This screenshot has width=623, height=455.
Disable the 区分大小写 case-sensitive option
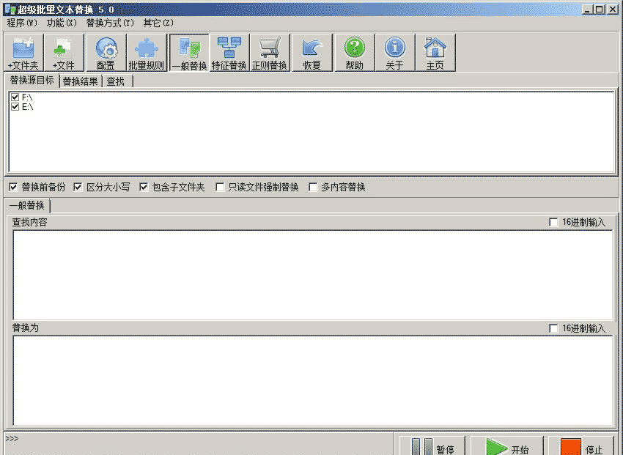[78, 187]
